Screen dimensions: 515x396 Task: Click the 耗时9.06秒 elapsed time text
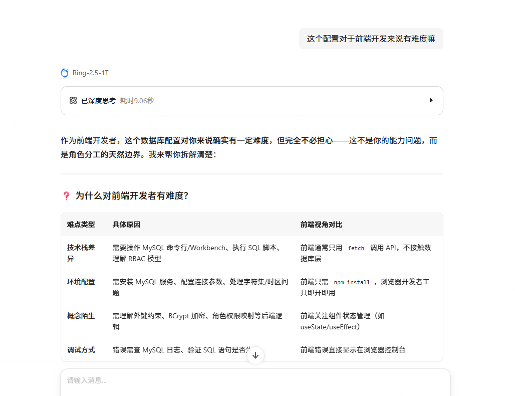(137, 100)
